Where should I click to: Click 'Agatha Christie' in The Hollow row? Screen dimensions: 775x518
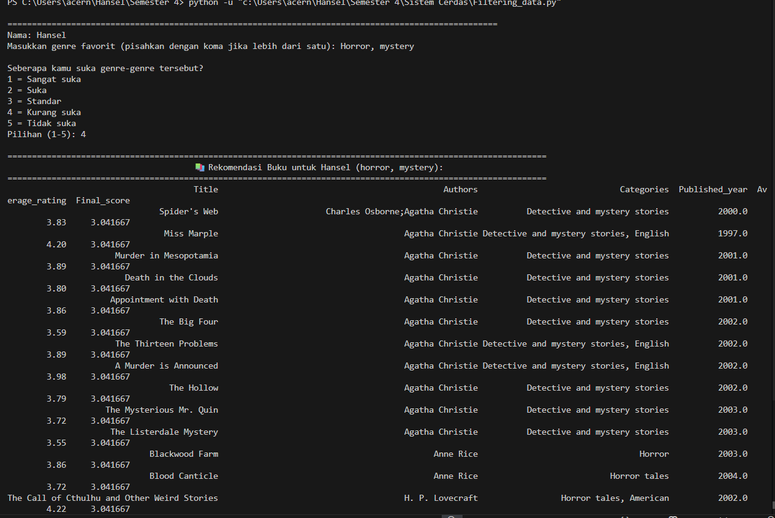(441, 388)
